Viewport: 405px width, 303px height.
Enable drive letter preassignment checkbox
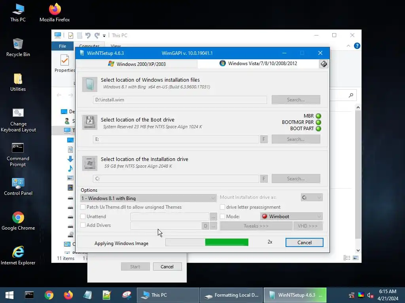(x=222, y=207)
